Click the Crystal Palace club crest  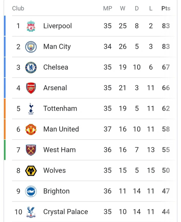[x=31, y=212]
